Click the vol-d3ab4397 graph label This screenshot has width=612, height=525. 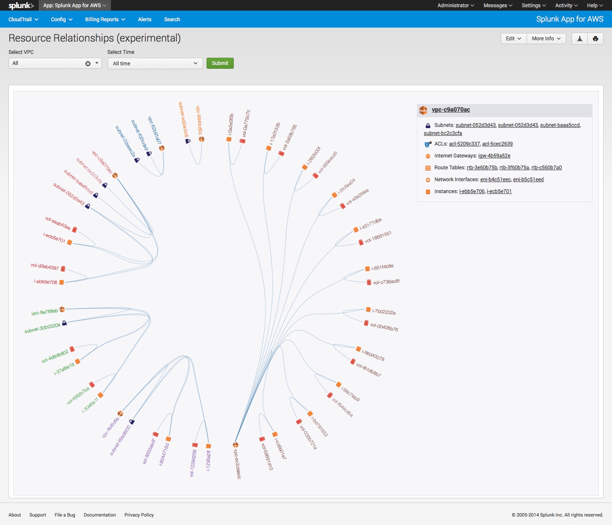pyautogui.click(x=45, y=267)
